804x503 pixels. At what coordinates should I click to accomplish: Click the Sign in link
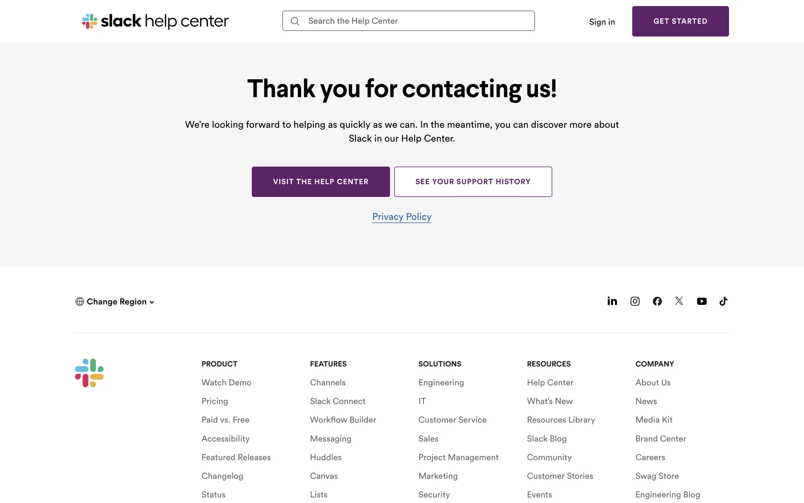click(x=602, y=22)
